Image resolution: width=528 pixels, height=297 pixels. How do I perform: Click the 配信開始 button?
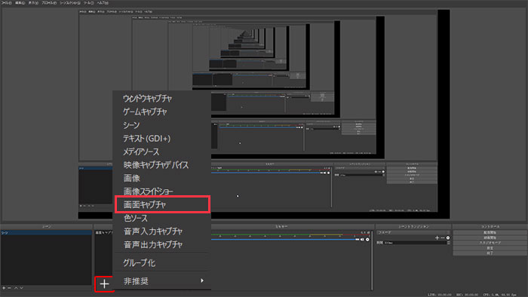click(x=490, y=232)
